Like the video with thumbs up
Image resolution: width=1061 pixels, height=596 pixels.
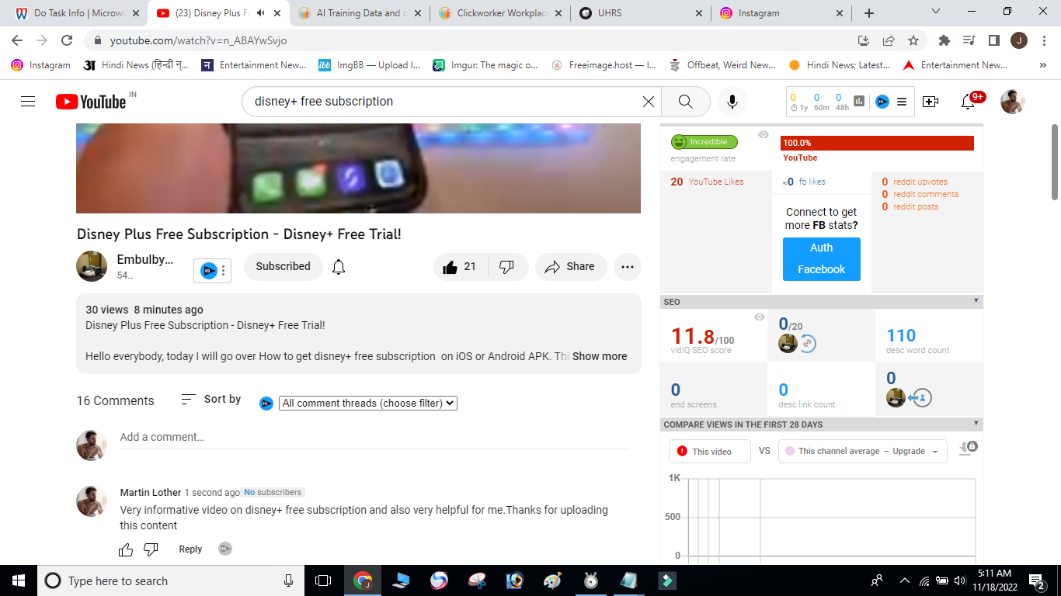(459, 267)
